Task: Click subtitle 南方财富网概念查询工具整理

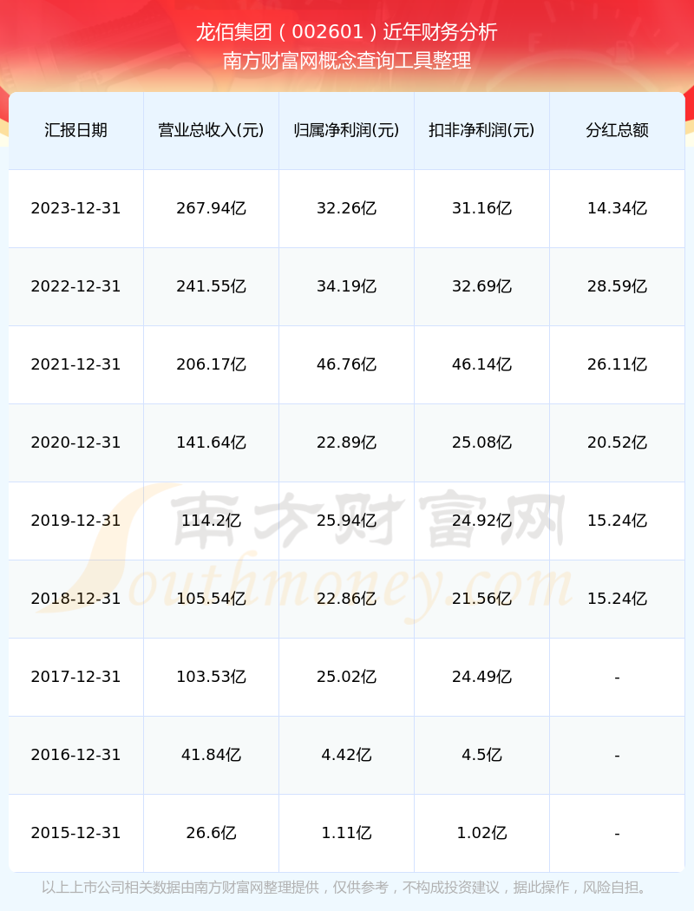Action: coord(347,61)
